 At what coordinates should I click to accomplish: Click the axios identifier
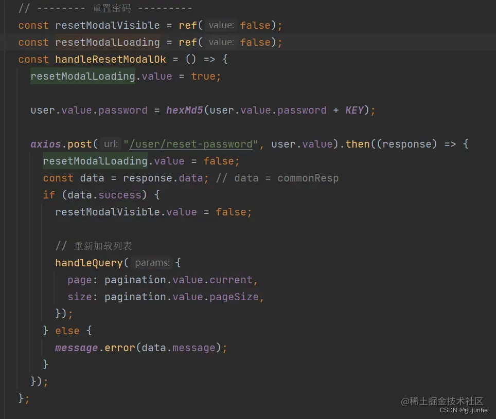point(46,144)
